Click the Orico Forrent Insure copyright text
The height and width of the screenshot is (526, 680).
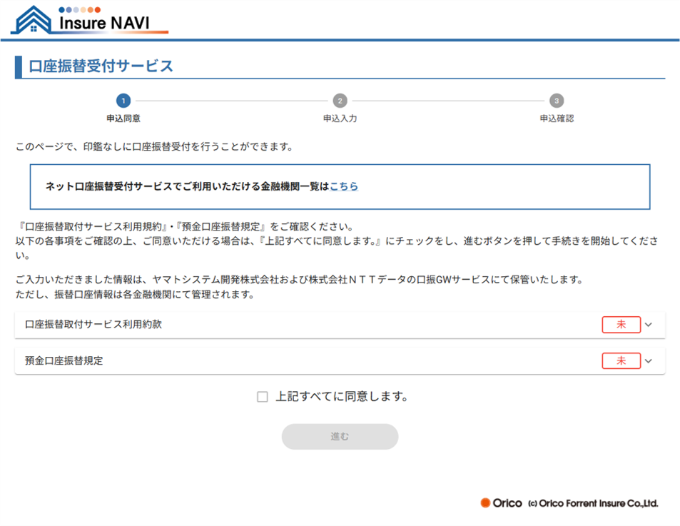click(593, 504)
